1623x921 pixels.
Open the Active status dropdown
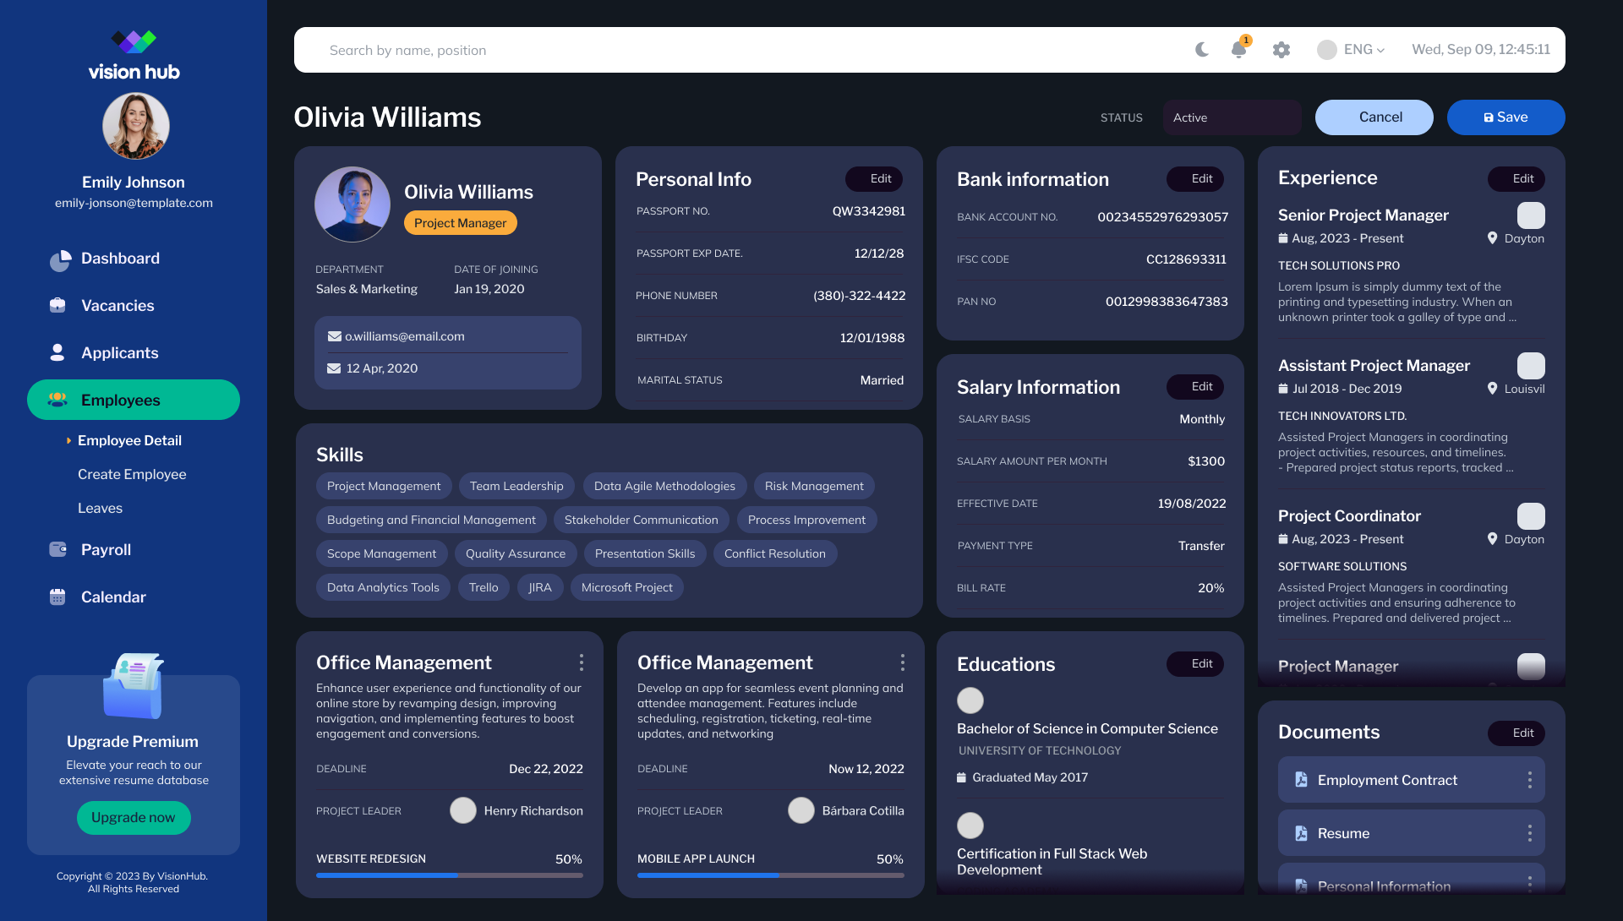1232,117
